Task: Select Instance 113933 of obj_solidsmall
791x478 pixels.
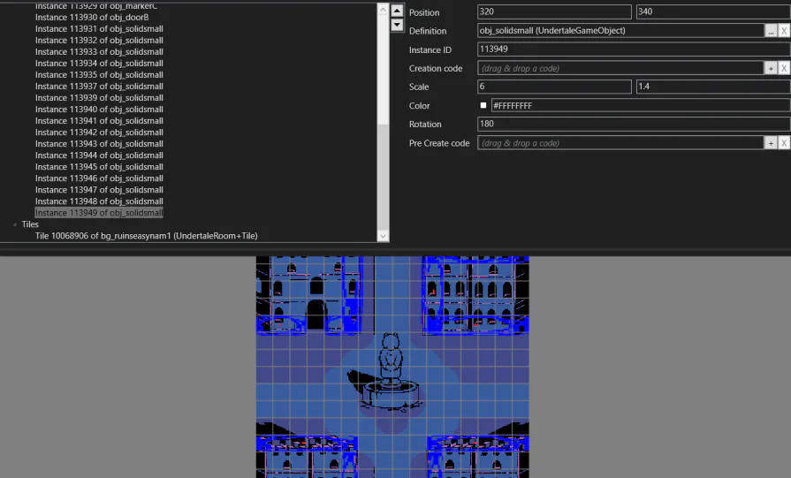Action: [99, 52]
